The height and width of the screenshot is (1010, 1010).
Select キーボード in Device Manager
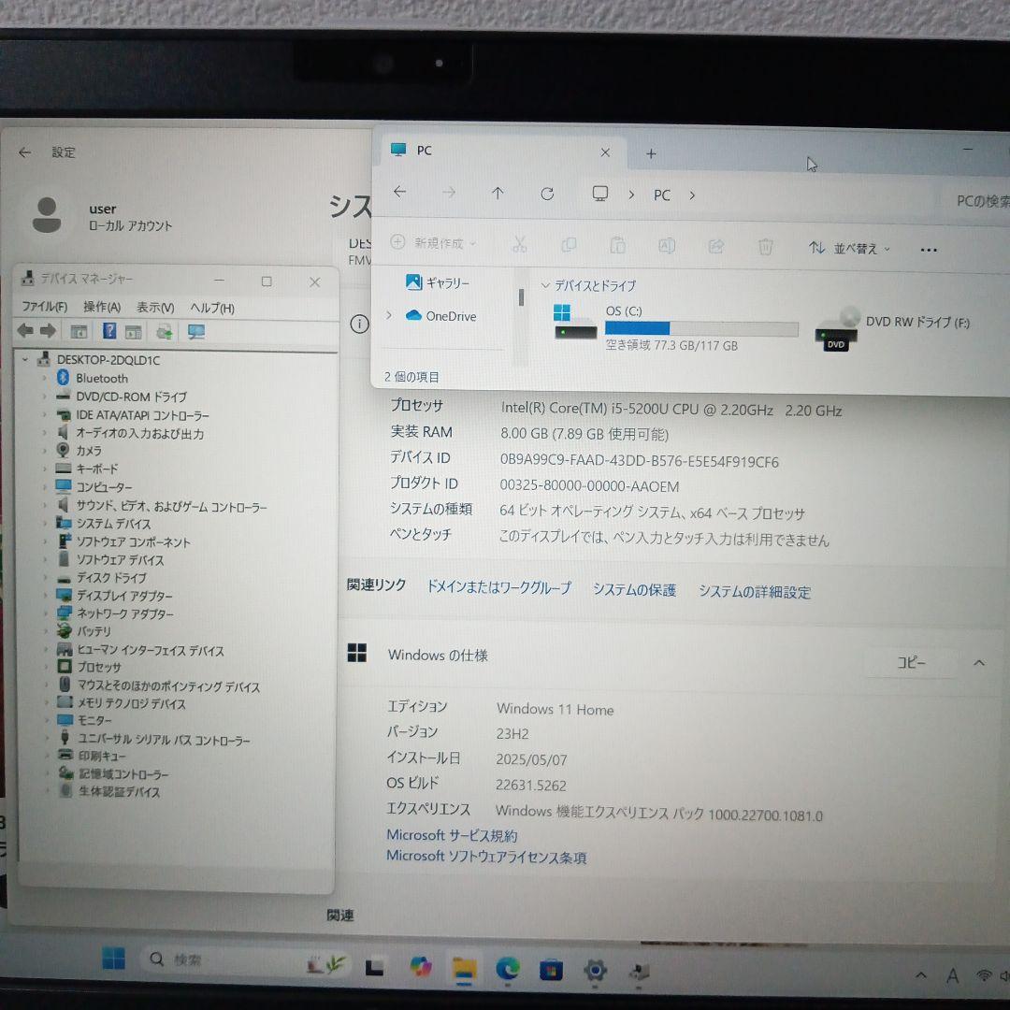coord(97,469)
